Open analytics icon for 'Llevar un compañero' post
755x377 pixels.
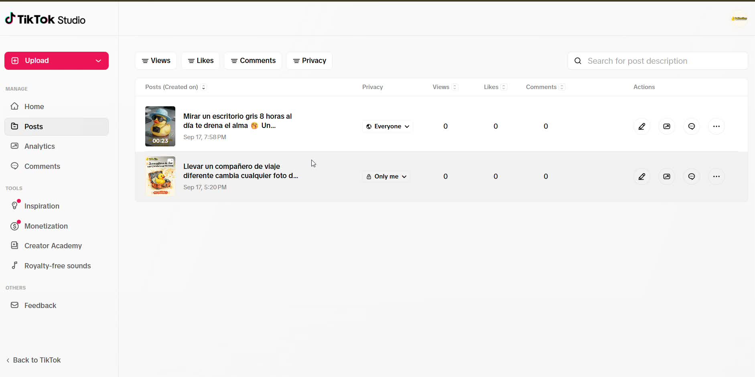tap(667, 176)
